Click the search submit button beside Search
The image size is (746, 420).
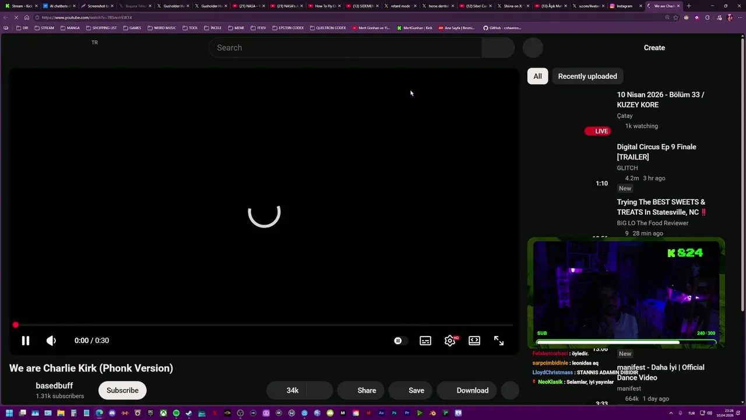pyautogui.click(x=498, y=48)
